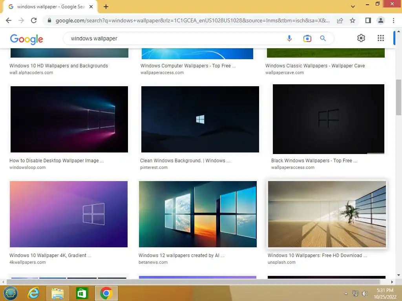Open unsplash.com source link
The image size is (402, 301).
281,262
